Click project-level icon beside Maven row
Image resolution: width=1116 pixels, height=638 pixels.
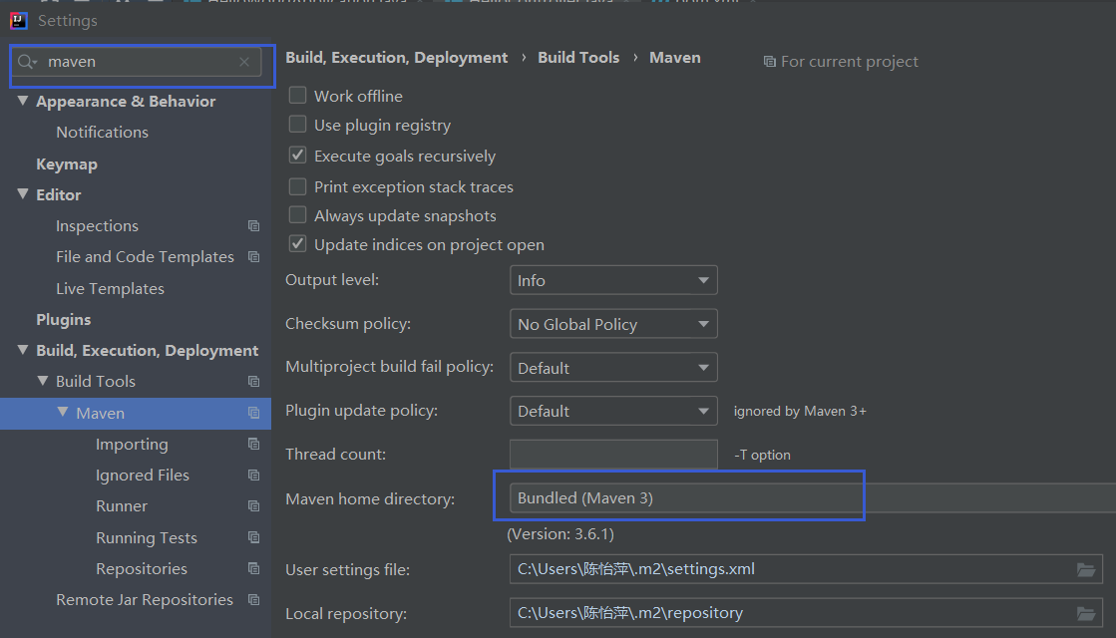(253, 414)
